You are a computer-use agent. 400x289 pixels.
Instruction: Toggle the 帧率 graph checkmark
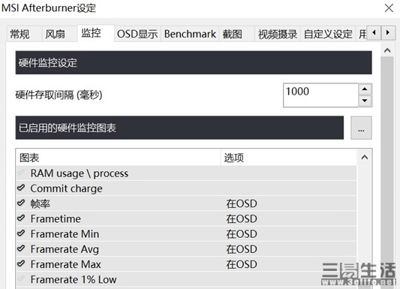tap(21, 203)
